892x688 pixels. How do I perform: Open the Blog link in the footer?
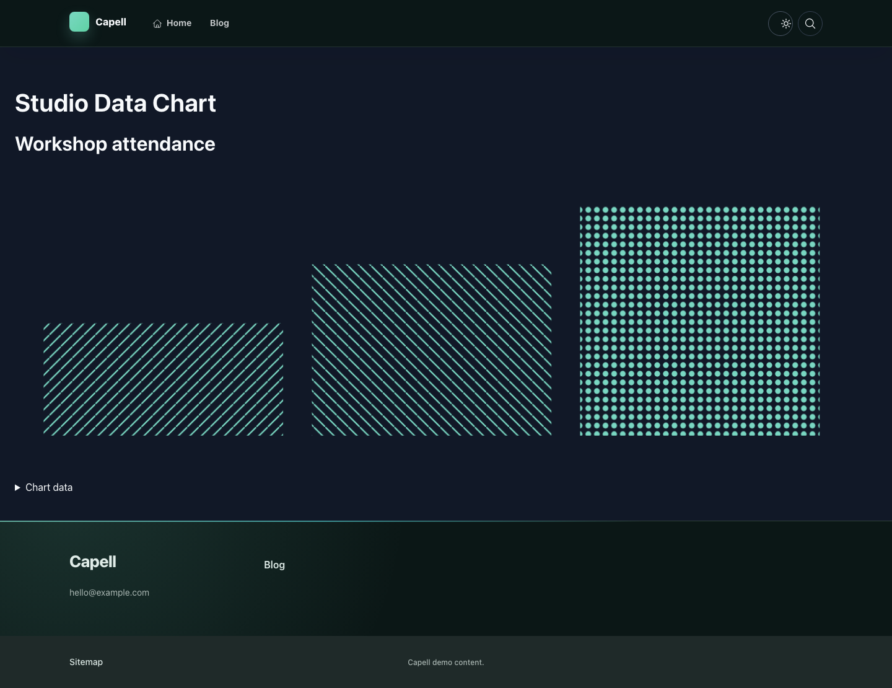coord(274,565)
